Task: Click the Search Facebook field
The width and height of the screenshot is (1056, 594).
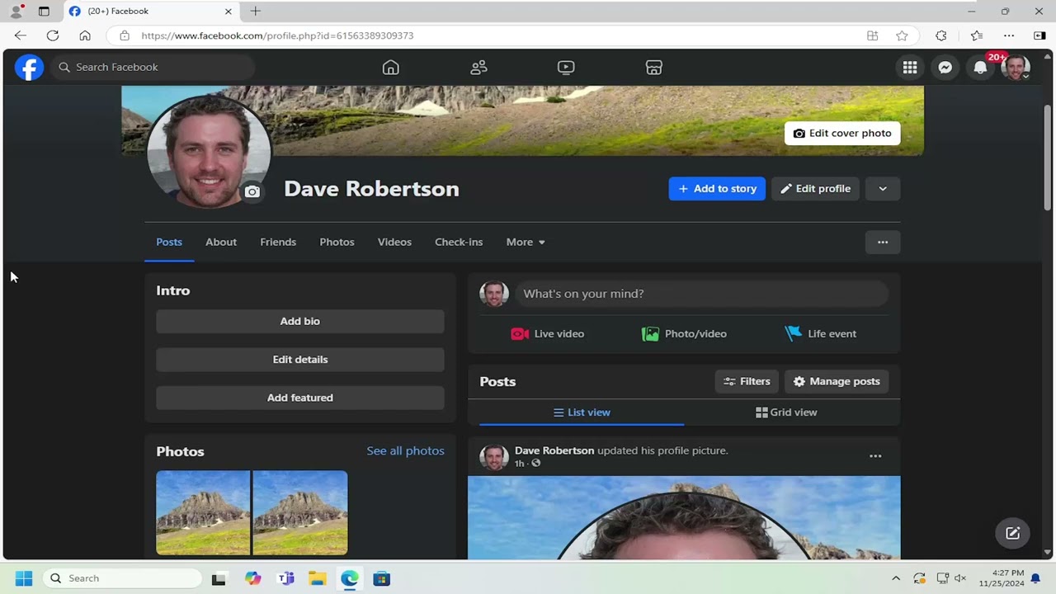Action: coord(153,68)
